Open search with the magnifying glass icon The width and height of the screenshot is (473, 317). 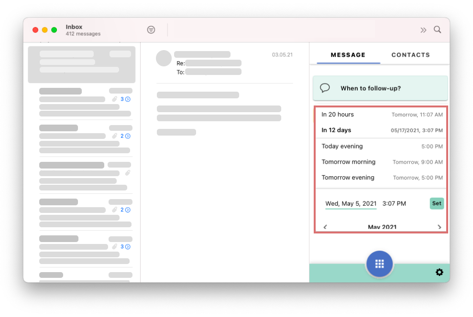tap(438, 30)
